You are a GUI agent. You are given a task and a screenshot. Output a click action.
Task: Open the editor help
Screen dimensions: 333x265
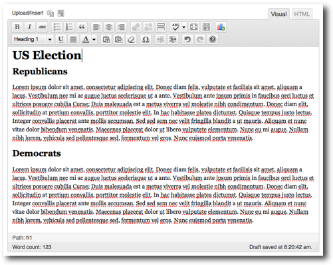(x=213, y=39)
